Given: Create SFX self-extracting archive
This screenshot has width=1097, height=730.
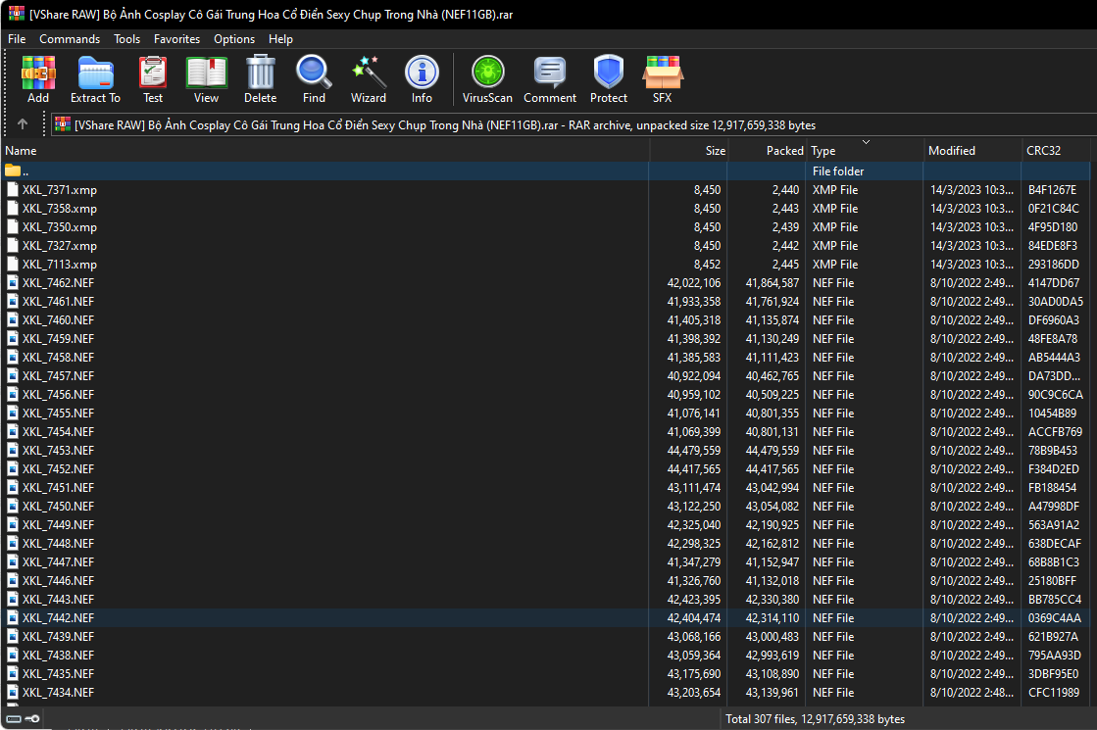Looking at the screenshot, I should pyautogui.click(x=663, y=78).
